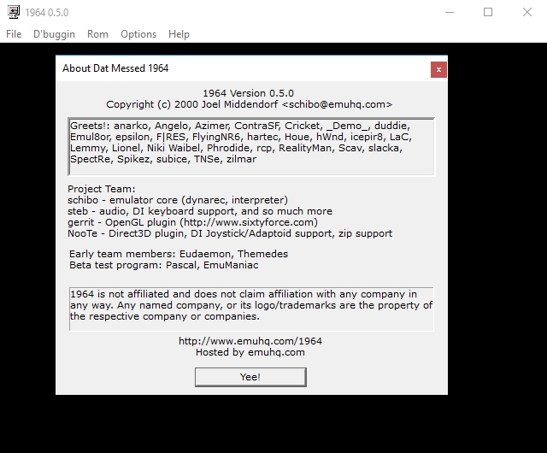The image size is (547, 453).
Task: Click the "Hosted by emuhq.com" text
Action: point(250,352)
